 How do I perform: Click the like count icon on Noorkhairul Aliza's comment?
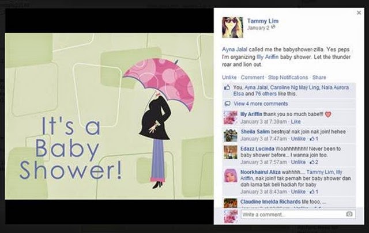[x=314, y=192]
